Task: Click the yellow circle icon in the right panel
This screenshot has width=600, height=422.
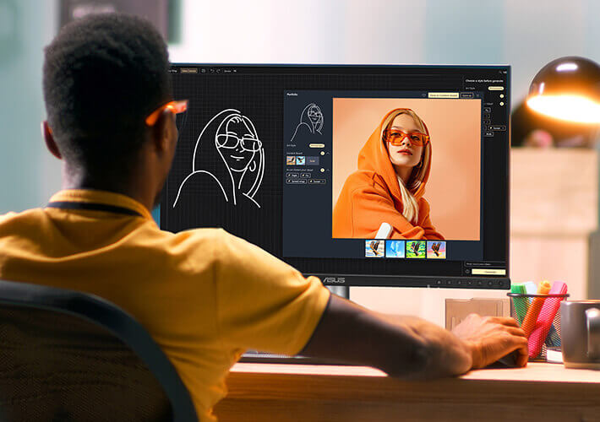Action: (x=501, y=97)
